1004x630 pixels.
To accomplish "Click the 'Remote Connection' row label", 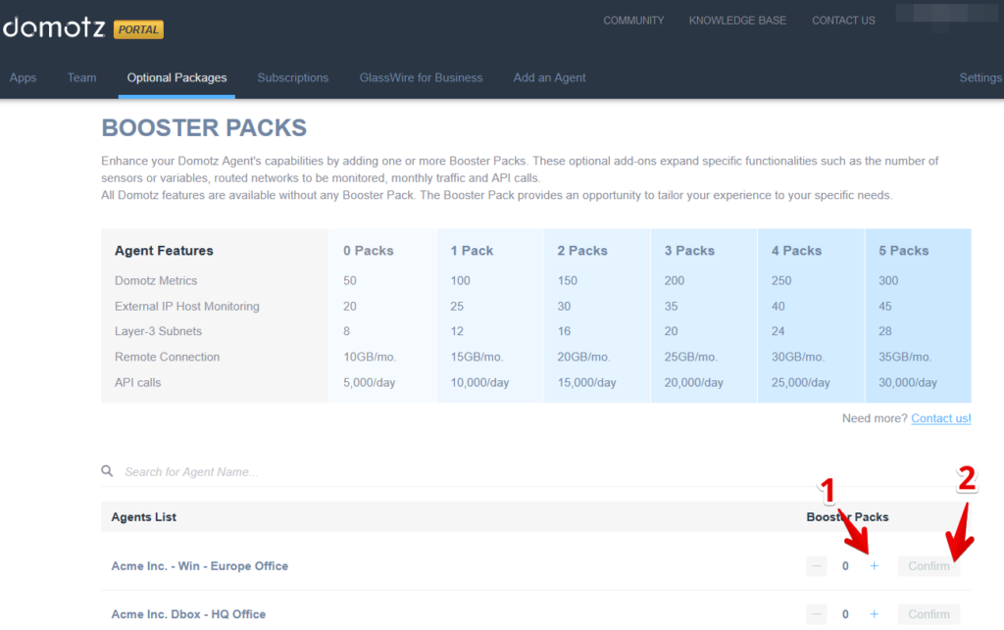I will coord(167,357).
